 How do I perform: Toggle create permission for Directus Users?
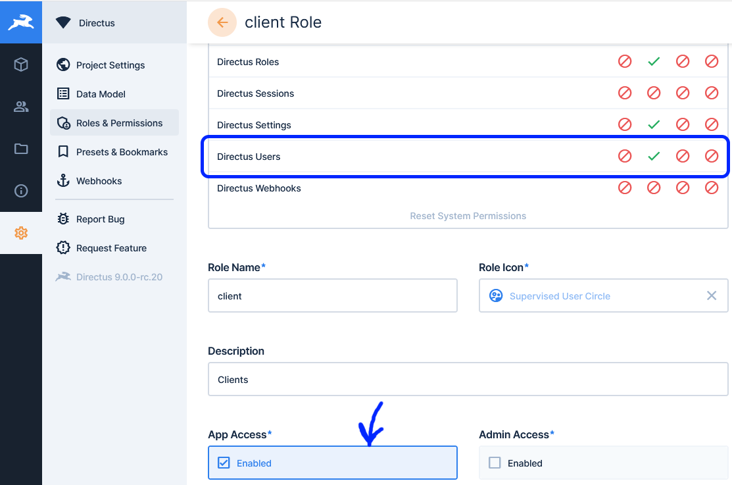point(625,156)
